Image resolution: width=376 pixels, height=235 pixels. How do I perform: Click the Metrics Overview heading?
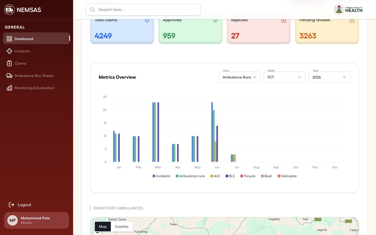pos(117,77)
